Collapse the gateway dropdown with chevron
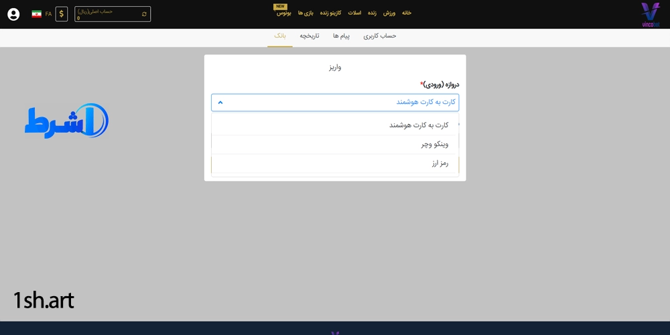The width and height of the screenshot is (670, 335). (x=220, y=103)
